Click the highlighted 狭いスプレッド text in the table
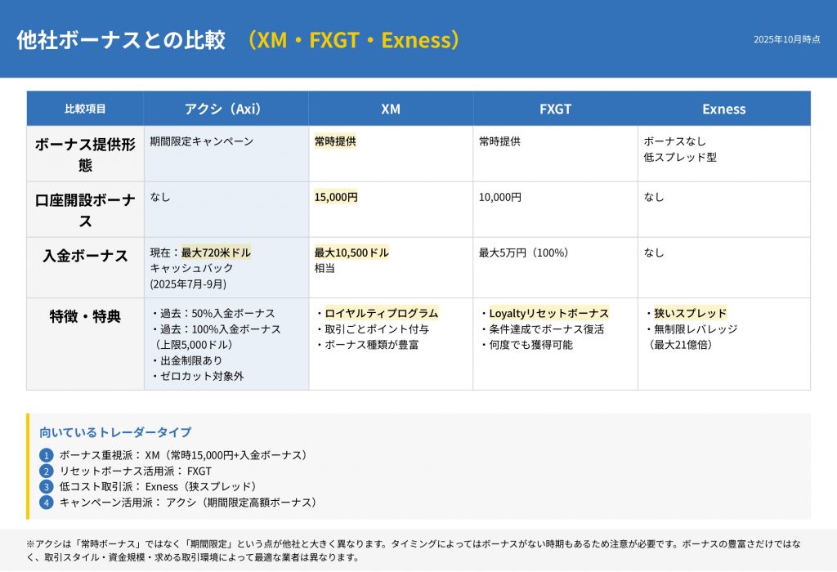This screenshot has height=572, width=837. [x=690, y=313]
